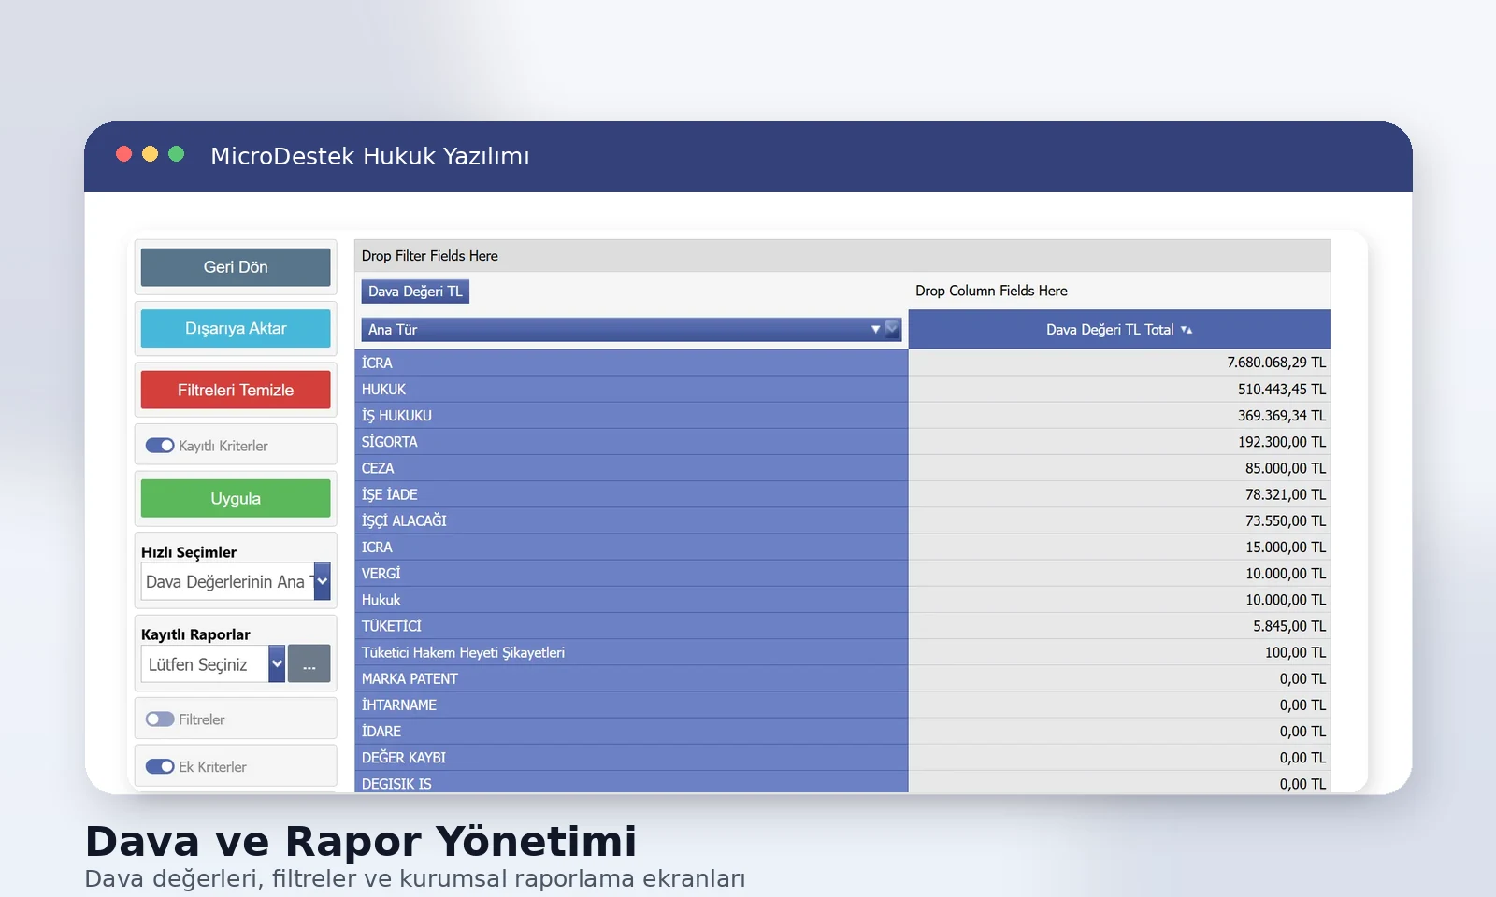The height and width of the screenshot is (897, 1496).
Task: Toggle off Kayıtlı Kriterler
Action: [159, 446]
